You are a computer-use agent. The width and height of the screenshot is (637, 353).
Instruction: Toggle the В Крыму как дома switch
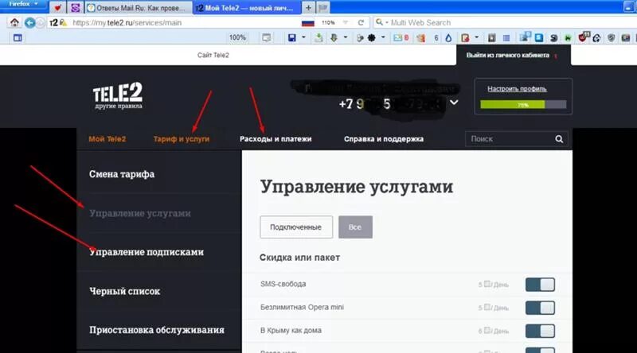pos(540,331)
